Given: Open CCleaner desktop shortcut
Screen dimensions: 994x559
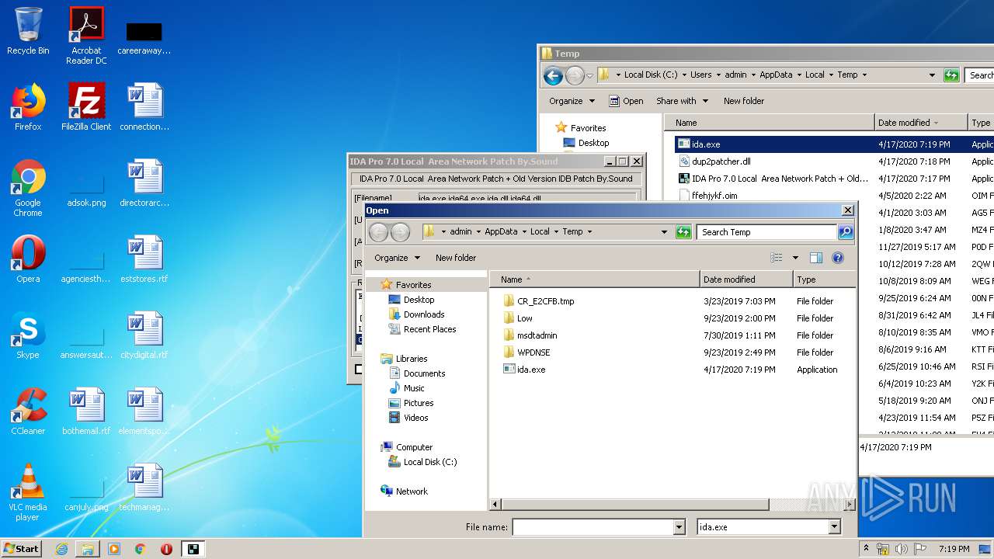Looking at the screenshot, I should [x=28, y=411].
